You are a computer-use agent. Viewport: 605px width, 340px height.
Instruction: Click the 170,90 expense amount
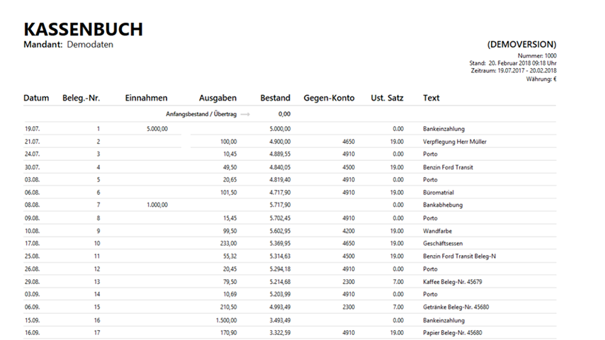tap(228, 333)
